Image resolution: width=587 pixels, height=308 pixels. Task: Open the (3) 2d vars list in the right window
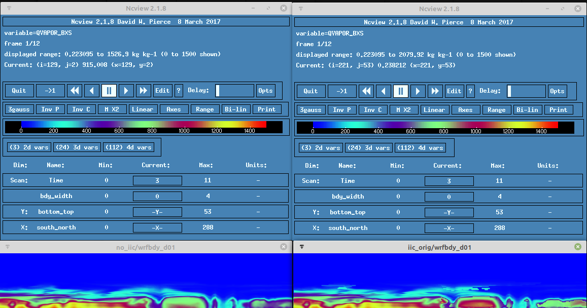click(x=320, y=147)
